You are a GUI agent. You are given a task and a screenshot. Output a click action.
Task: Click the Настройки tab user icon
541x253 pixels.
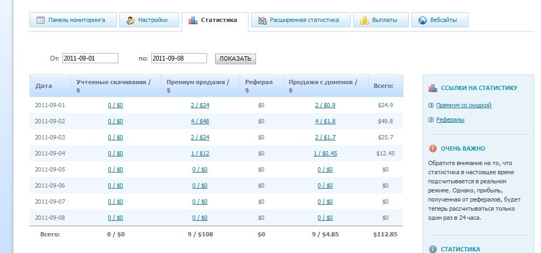pyautogui.click(x=131, y=20)
